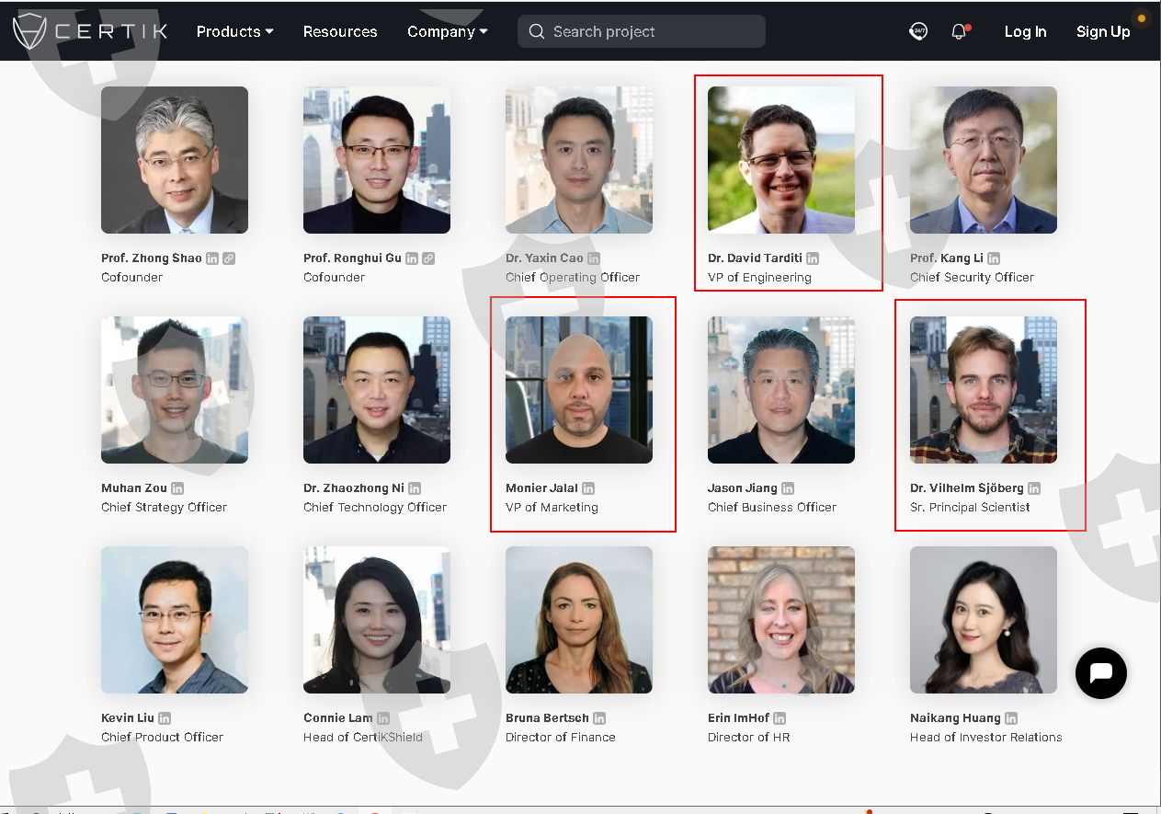Click Connie Lam's portrait photo
The width and height of the screenshot is (1161, 814).
point(377,620)
